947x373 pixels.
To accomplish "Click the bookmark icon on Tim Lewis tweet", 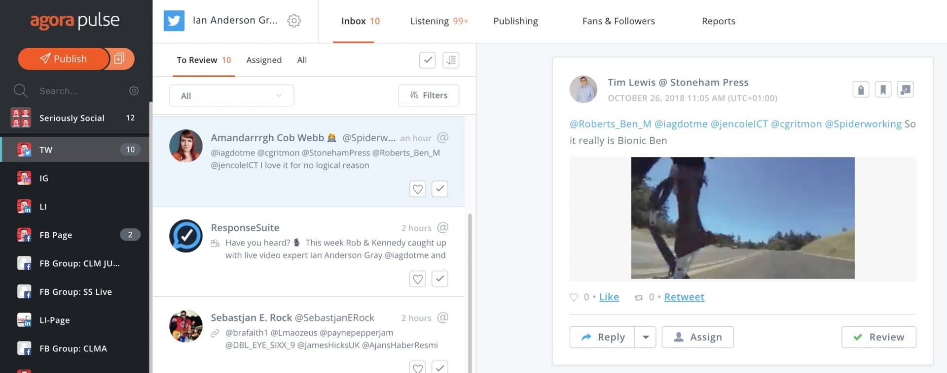I will (x=883, y=90).
